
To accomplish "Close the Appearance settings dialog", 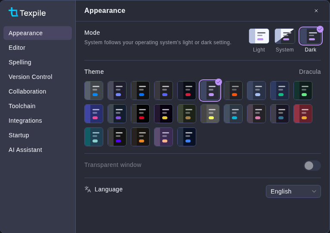I will [x=316, y=11].
